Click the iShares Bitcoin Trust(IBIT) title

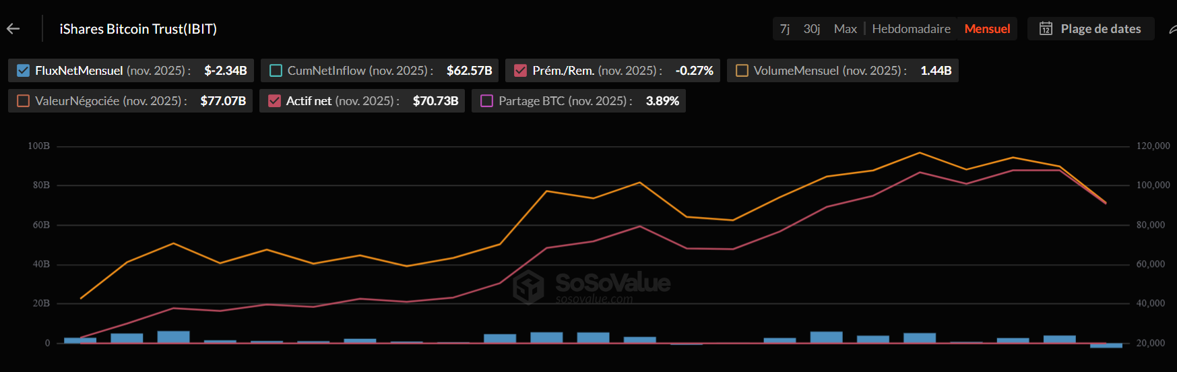138,29
